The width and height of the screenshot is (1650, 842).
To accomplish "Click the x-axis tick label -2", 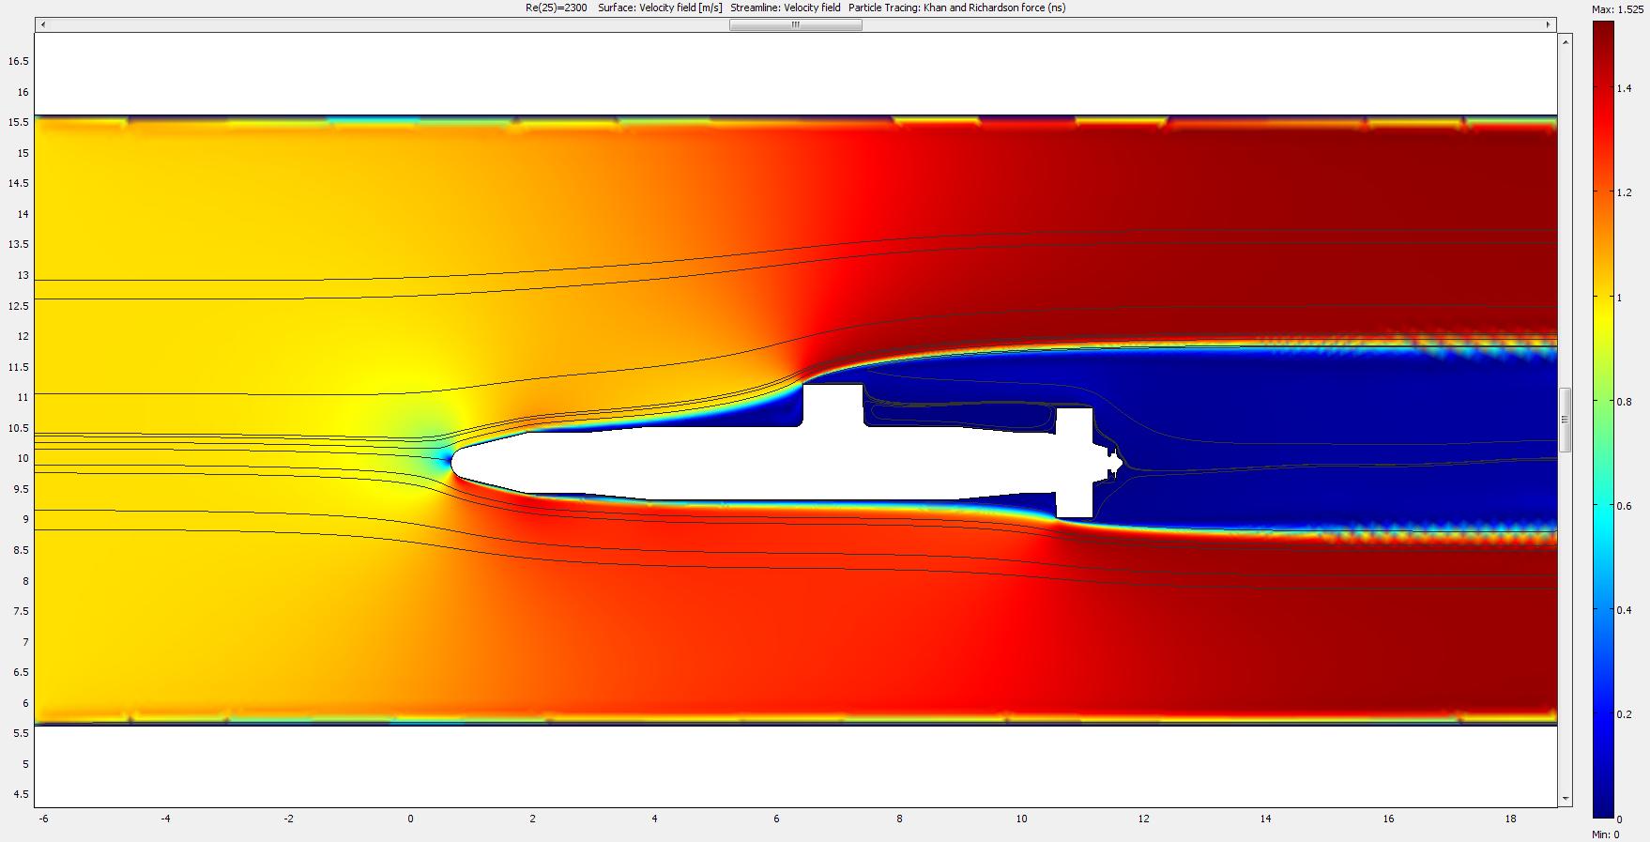I will [x=288, y=819].
